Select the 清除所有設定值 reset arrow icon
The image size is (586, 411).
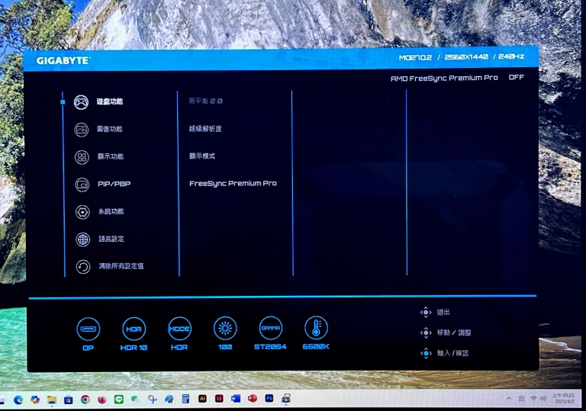[83, 267]
